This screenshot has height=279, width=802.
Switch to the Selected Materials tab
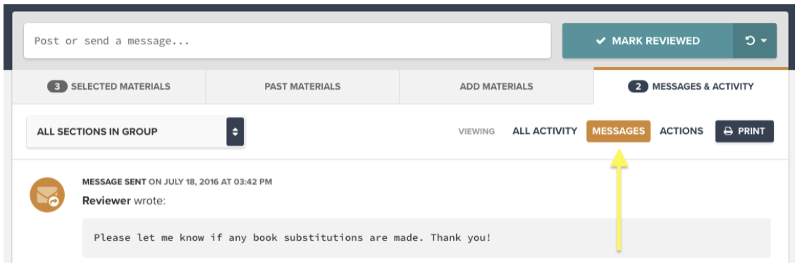coord(109,87)
